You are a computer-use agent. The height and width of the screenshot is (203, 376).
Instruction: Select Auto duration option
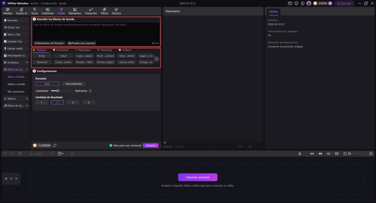pos(47,84)
